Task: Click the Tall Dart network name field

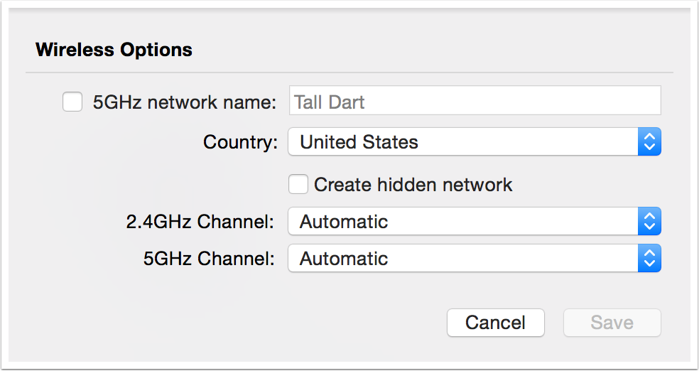Action: point(475,102)
